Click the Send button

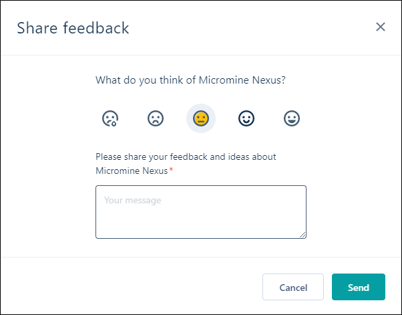(x=359, y=288)
